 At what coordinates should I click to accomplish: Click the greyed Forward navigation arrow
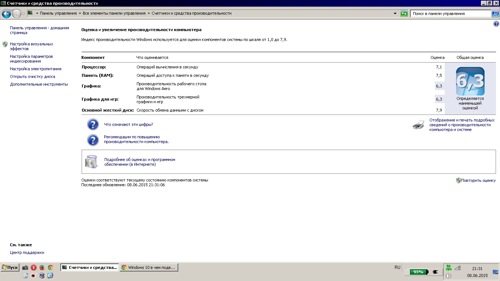(16, 14)
